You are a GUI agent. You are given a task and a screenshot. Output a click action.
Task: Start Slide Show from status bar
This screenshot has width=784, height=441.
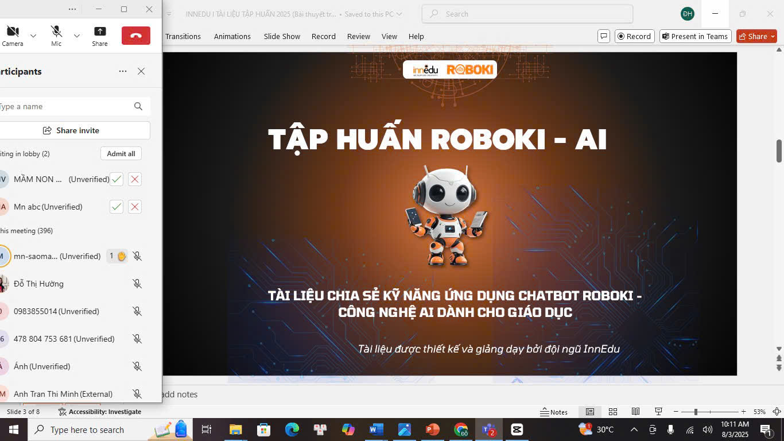coord(658,412)
